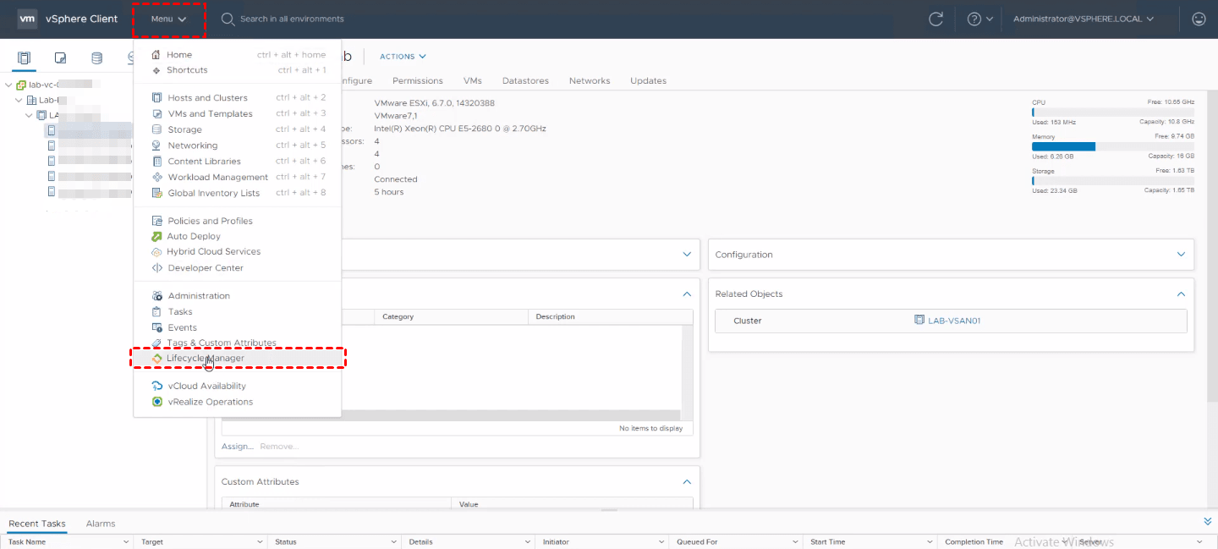Select the Storage inventory tab icon
This screenshot has height=549, width=1218.
pos(96,58)
